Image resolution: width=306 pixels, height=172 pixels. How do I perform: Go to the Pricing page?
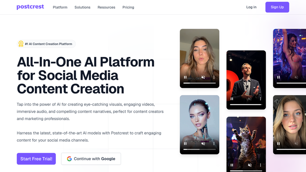(x=128, y=7)
